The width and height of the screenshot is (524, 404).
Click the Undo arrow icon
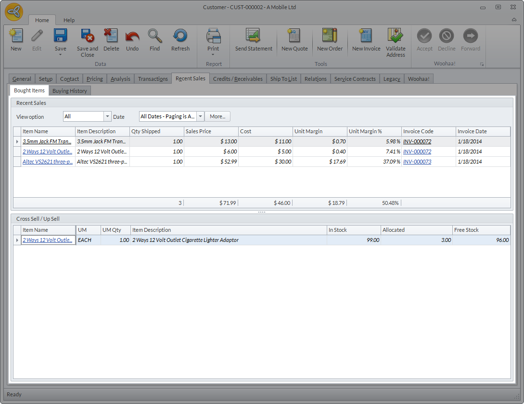pyautogui.click(x=132, y=39)
